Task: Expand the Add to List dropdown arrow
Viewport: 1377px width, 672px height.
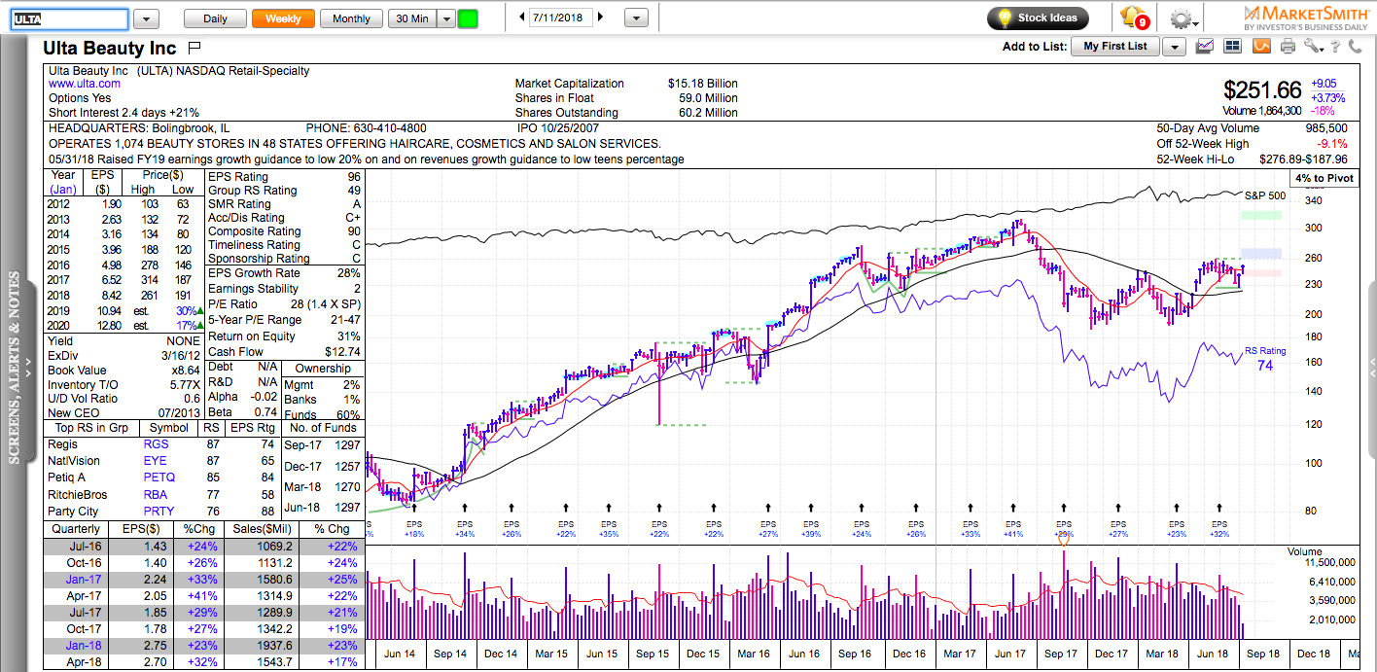Action: pyautogui.click(x=1174, y=47)
